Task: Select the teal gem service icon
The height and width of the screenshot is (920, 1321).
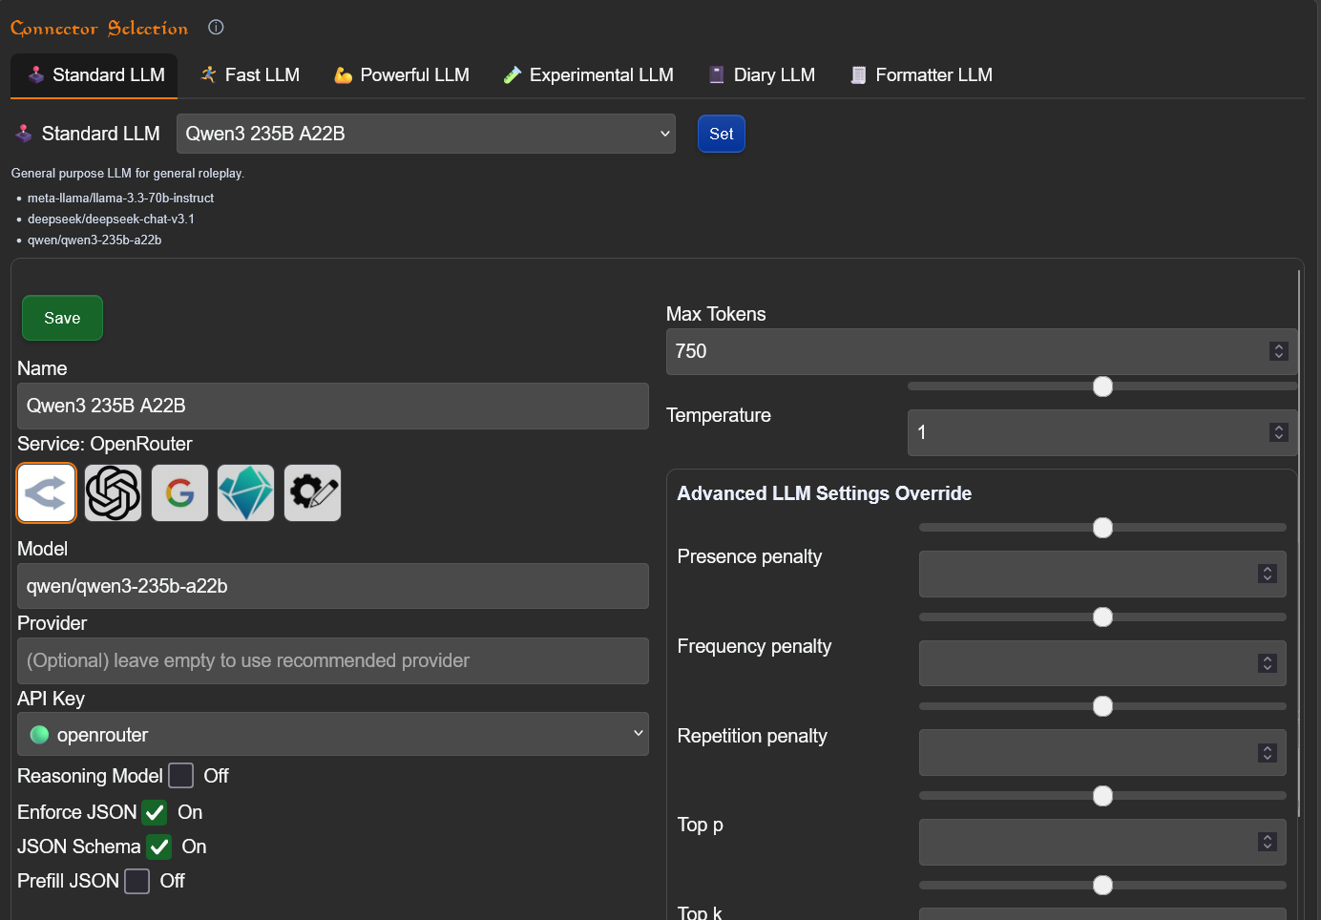Action: point(245,493)
